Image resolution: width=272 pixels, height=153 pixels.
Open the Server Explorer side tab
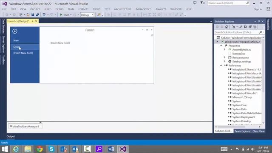pyautogui.click(x=3, y=44)
